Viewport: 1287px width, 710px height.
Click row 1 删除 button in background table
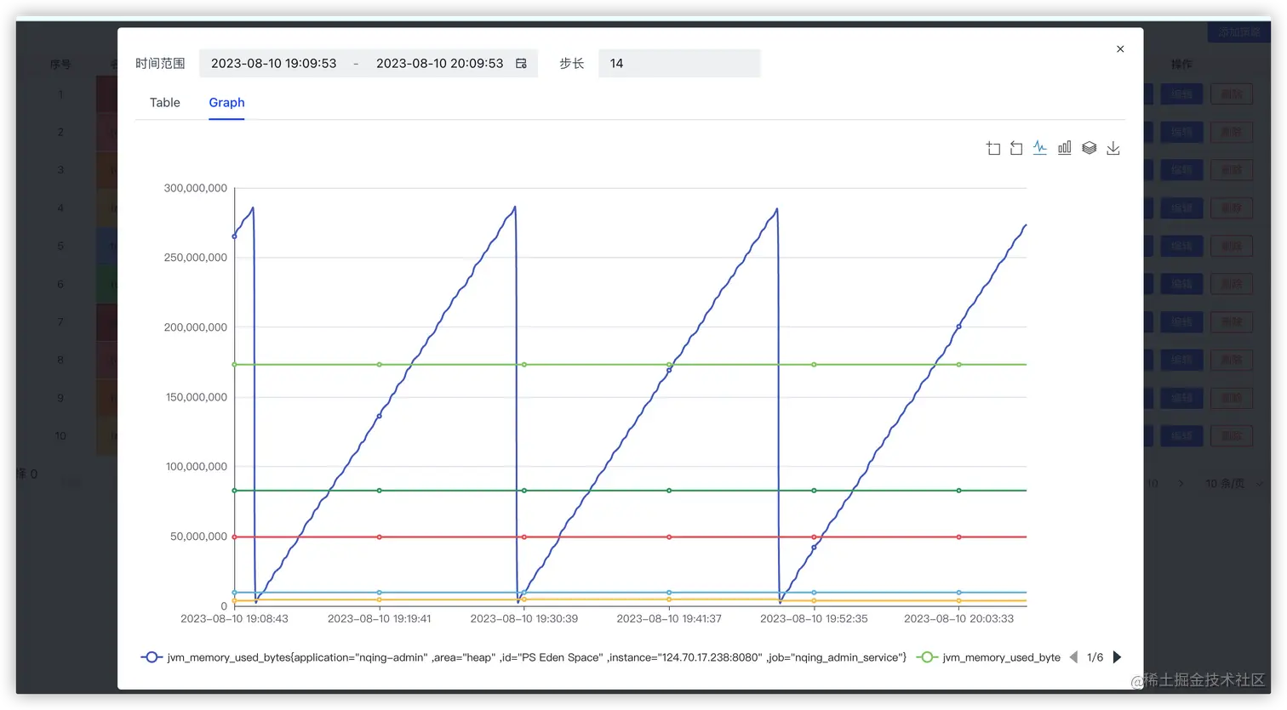[1232, 94]
